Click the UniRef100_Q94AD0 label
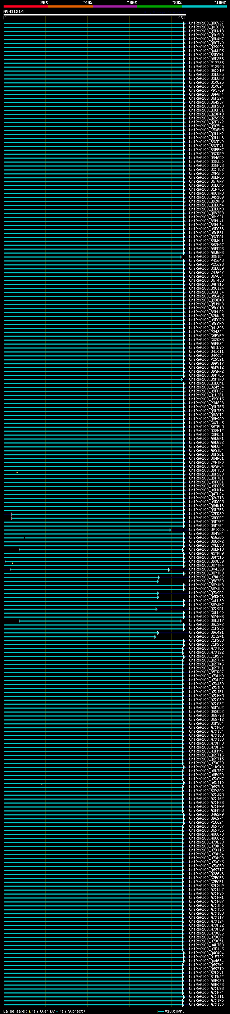This screenshot has height=1014, width=230. 206,158
